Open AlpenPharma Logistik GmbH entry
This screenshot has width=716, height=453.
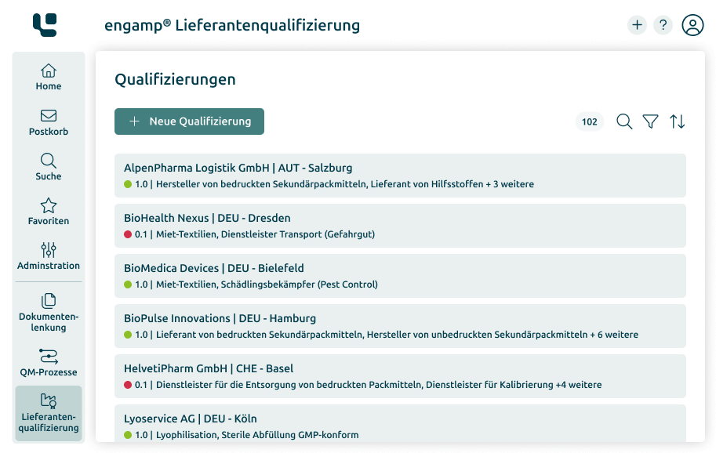400,176
